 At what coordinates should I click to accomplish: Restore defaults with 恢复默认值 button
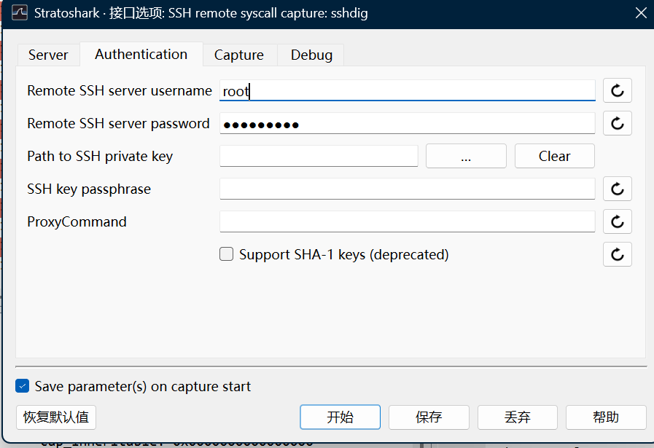tap(56, 417)
